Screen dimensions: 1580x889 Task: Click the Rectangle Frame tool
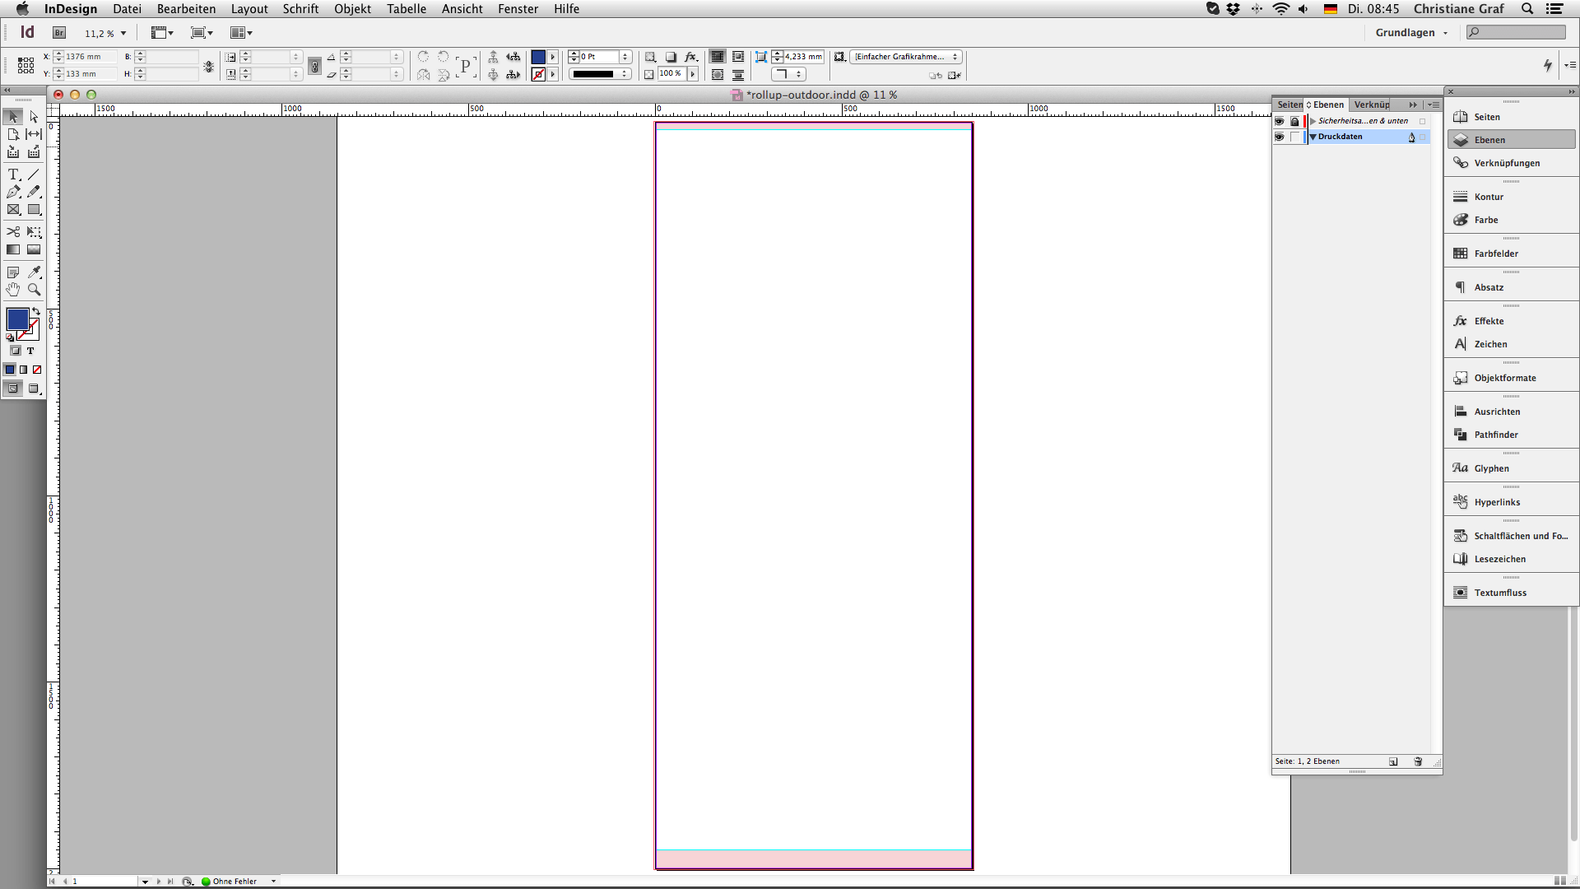[x=13, y=210]
